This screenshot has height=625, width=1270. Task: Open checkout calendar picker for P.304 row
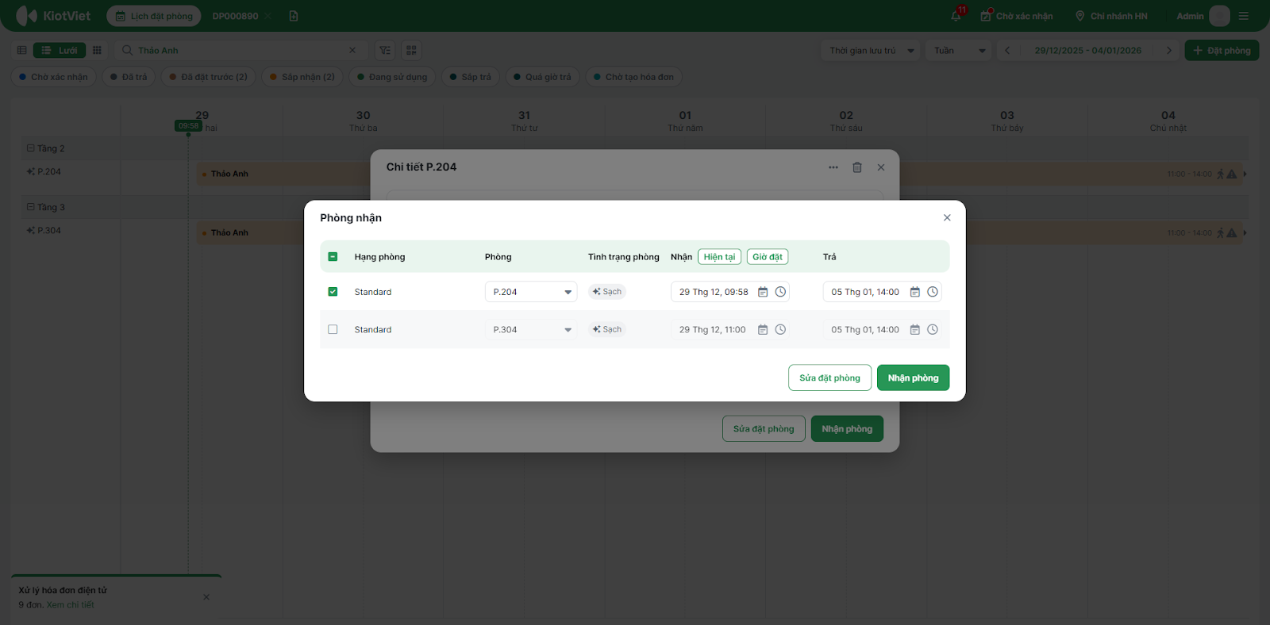pos(915,330)
